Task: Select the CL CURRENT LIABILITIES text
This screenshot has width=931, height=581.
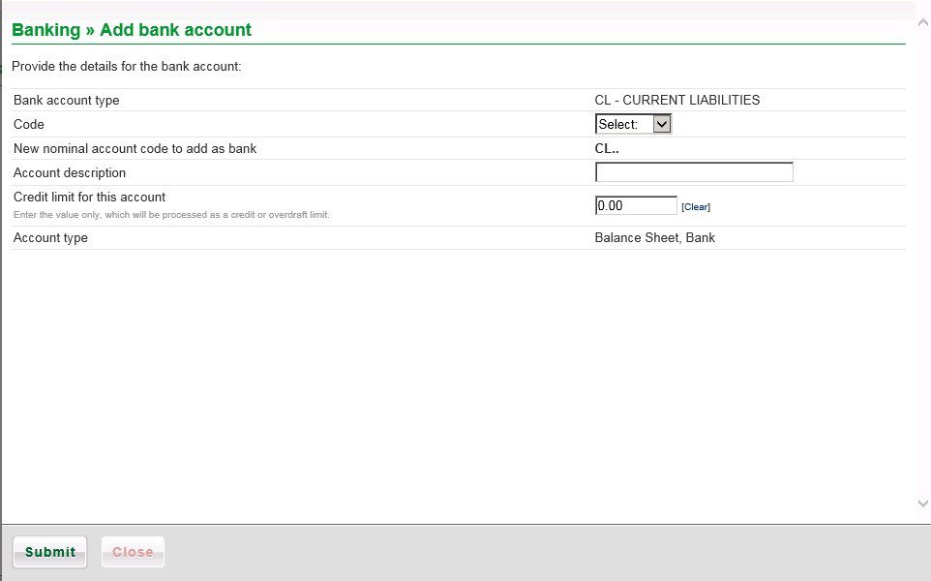Action: [x=677, y=100]
